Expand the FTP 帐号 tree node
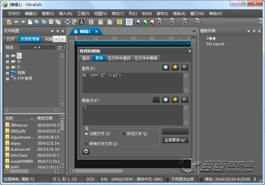 pos(7,79)
